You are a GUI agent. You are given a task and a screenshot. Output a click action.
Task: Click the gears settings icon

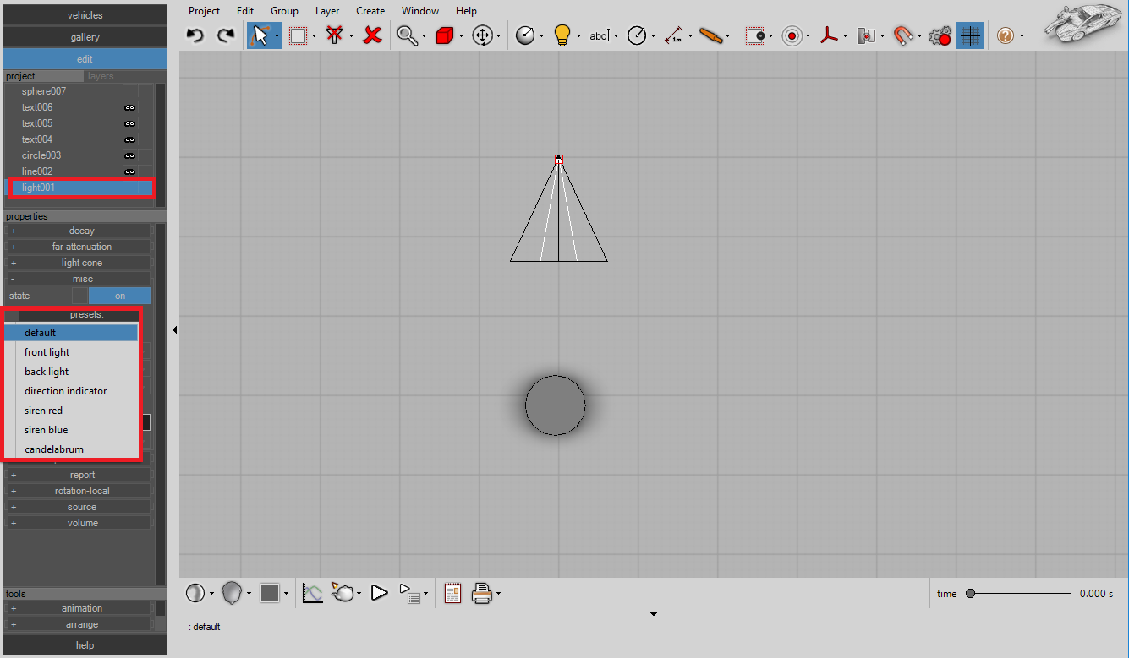click(x=940, y=35)
